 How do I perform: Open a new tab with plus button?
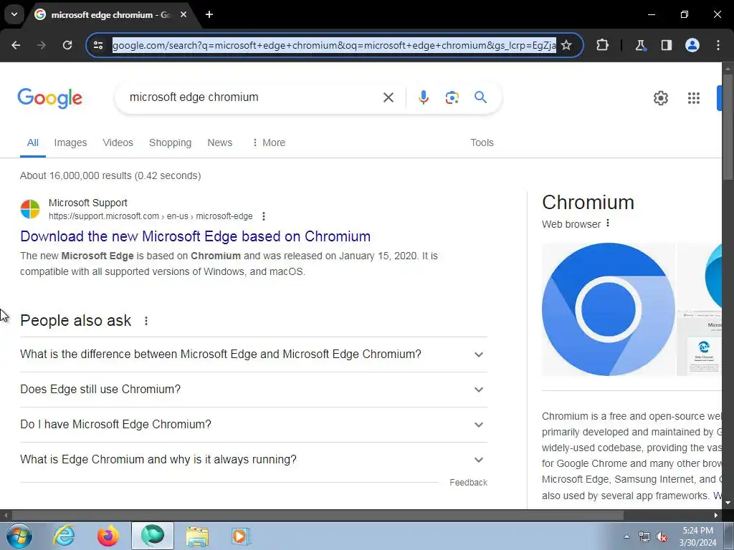(x=209, y=14)
